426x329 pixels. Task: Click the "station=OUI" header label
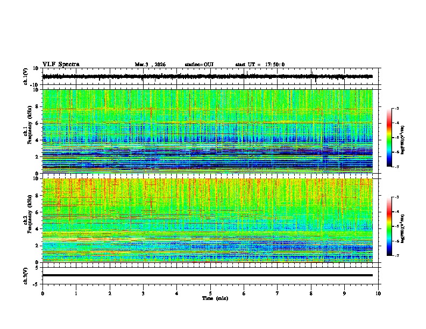[x=199, y=65]
